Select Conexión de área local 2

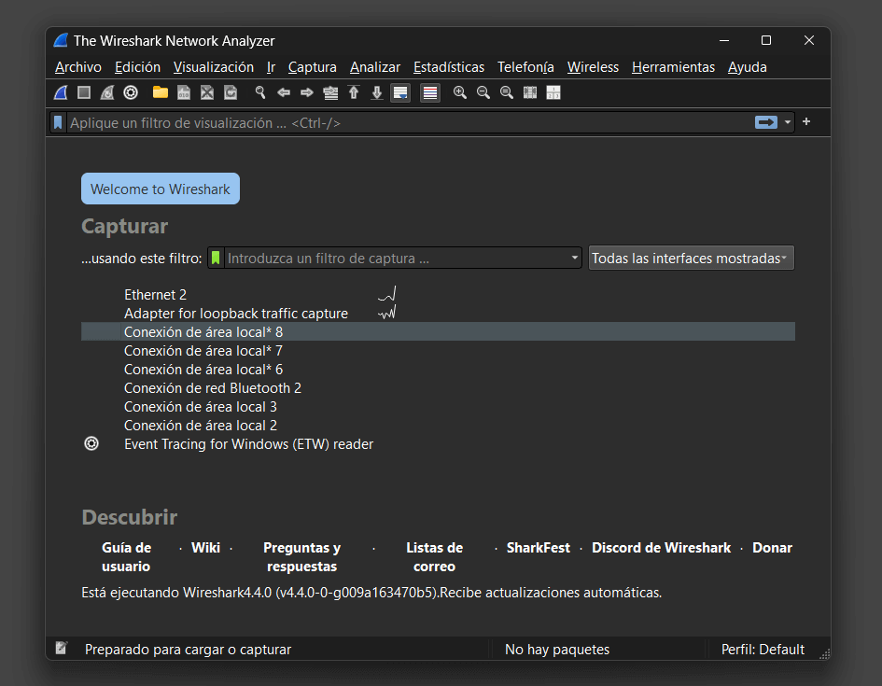(438, 425)
